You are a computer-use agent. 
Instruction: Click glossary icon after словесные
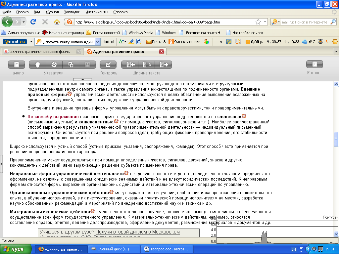(x=244, y=116)
